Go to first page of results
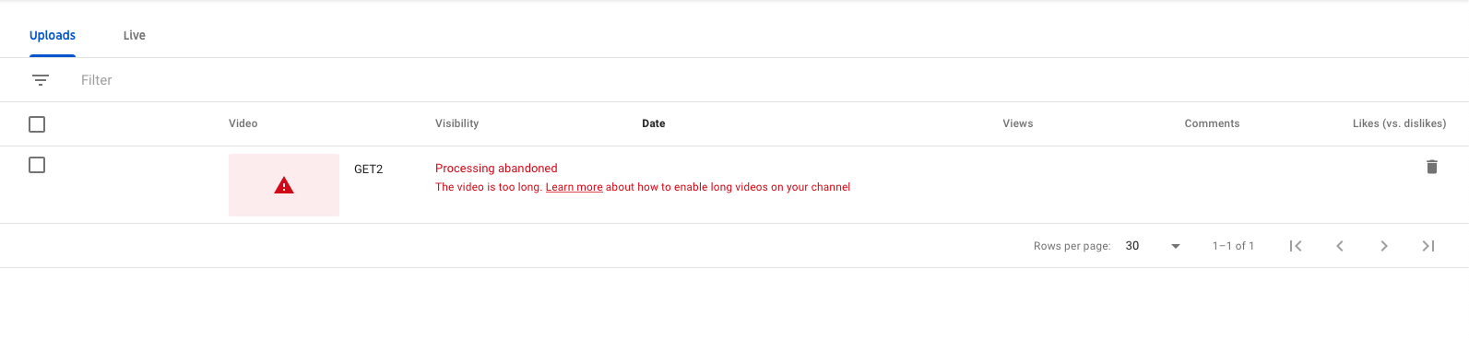 click(1296, 246)
